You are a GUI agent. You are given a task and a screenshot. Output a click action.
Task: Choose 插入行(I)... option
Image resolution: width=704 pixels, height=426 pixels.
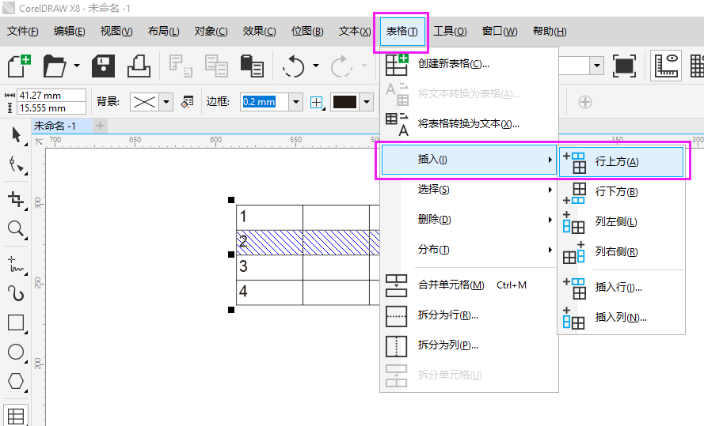pos(621,287)
